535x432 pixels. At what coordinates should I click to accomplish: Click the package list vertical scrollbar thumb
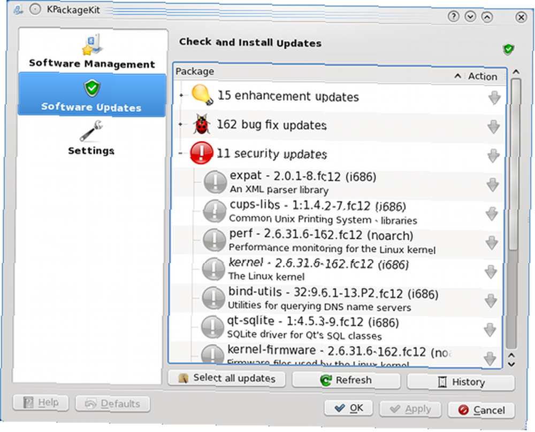tap(514, 165)
